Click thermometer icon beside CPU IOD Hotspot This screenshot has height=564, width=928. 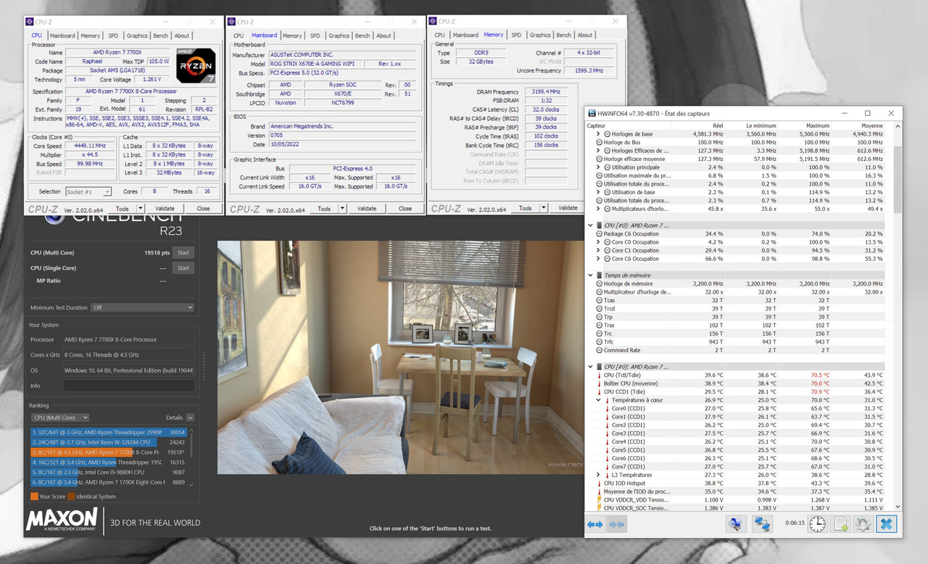(x=599, y=484)
